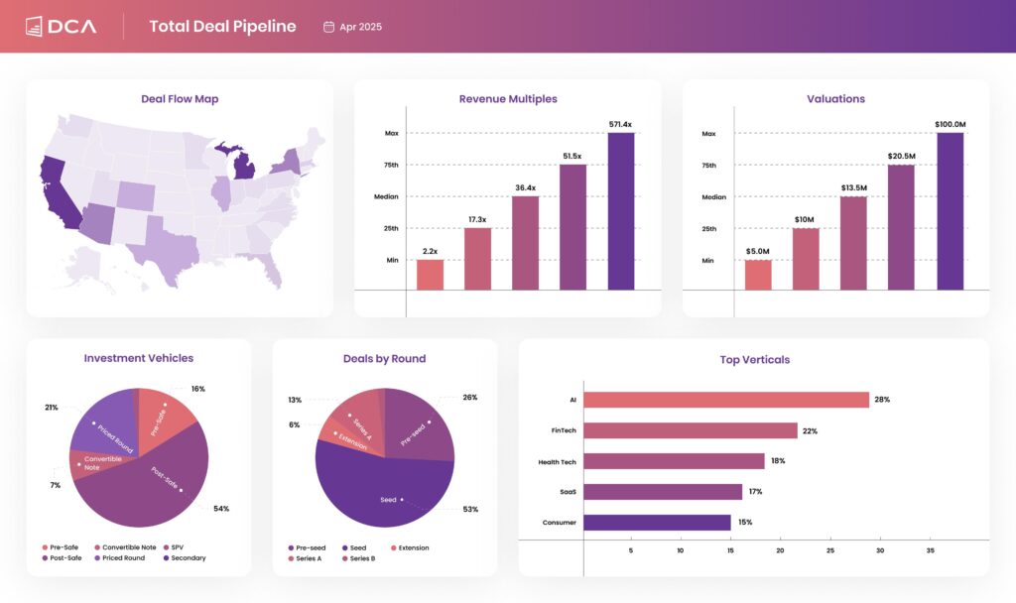
Task: Click the Post-Safe legend marker
Action: point(45,557)
